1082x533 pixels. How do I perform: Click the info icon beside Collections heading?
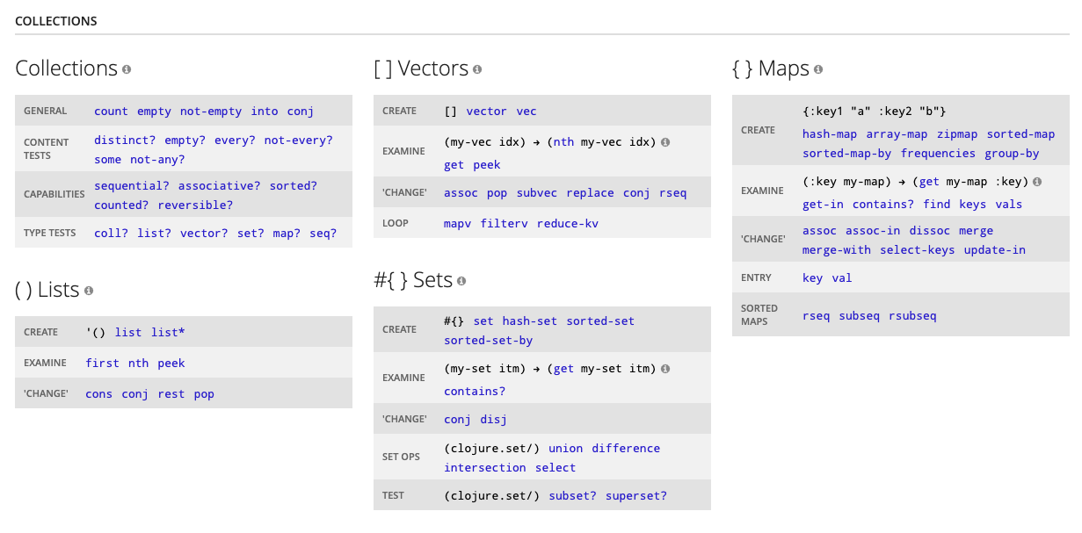[x=127, y=69]
